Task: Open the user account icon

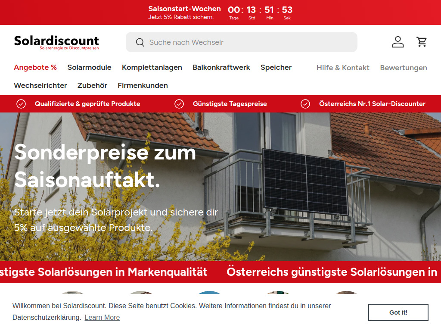Action: (x=398, y=42)
